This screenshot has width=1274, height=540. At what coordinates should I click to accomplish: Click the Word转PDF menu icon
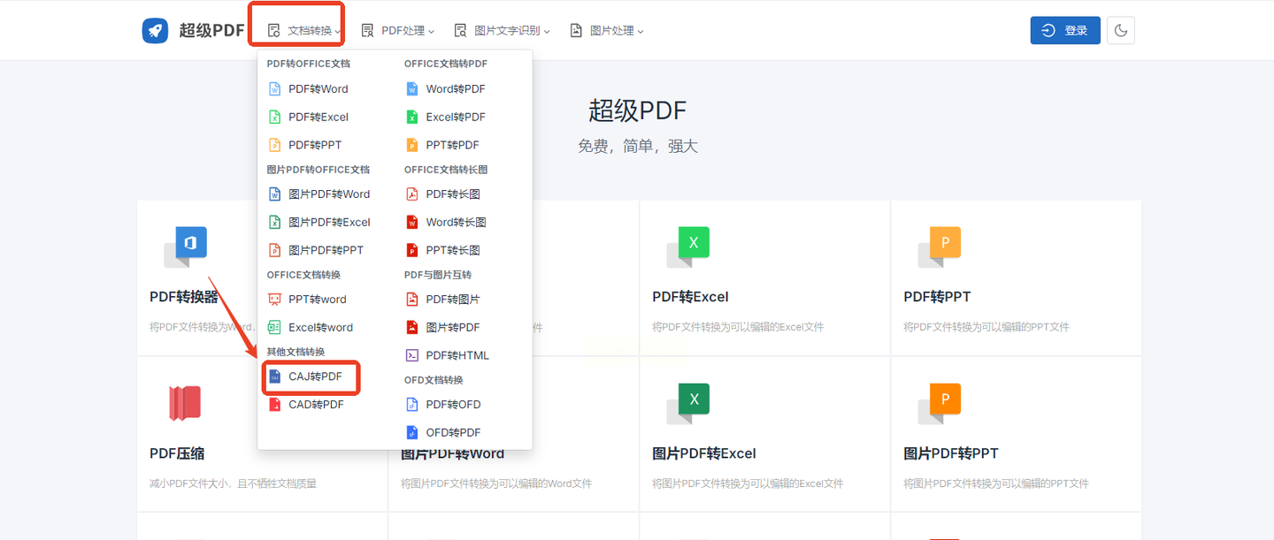(x=411, y=89)
